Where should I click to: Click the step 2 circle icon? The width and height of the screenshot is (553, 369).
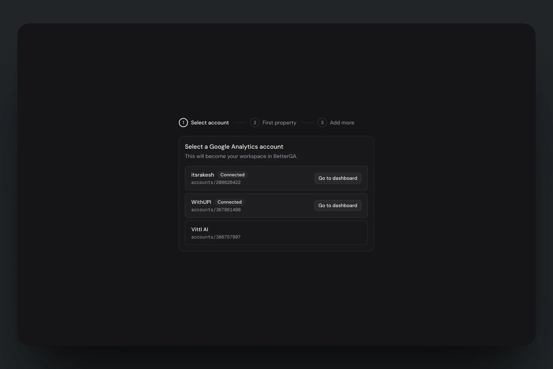point(255,123)
